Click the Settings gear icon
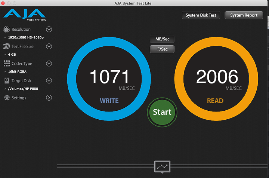 tap(7, 98)
